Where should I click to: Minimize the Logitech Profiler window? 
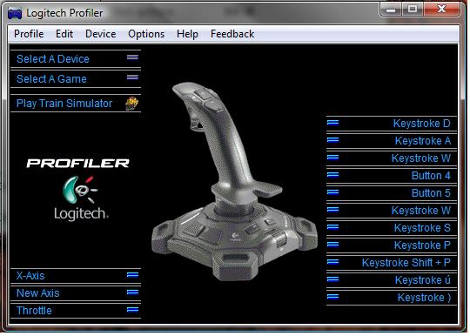tap(391, 10)
